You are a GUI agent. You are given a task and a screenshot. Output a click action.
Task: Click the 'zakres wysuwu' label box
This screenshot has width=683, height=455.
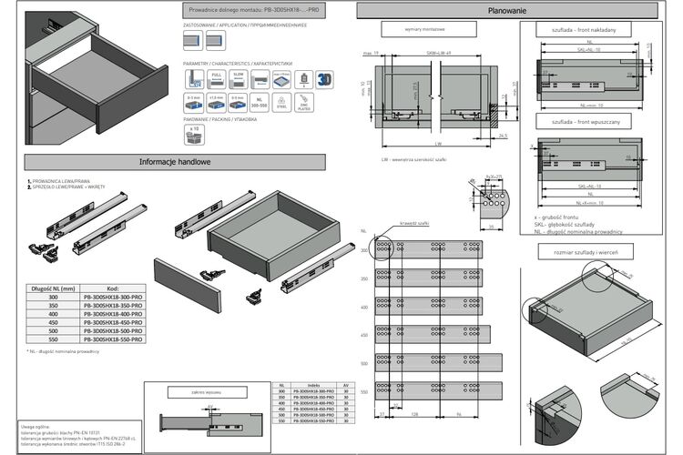point(208,392)
